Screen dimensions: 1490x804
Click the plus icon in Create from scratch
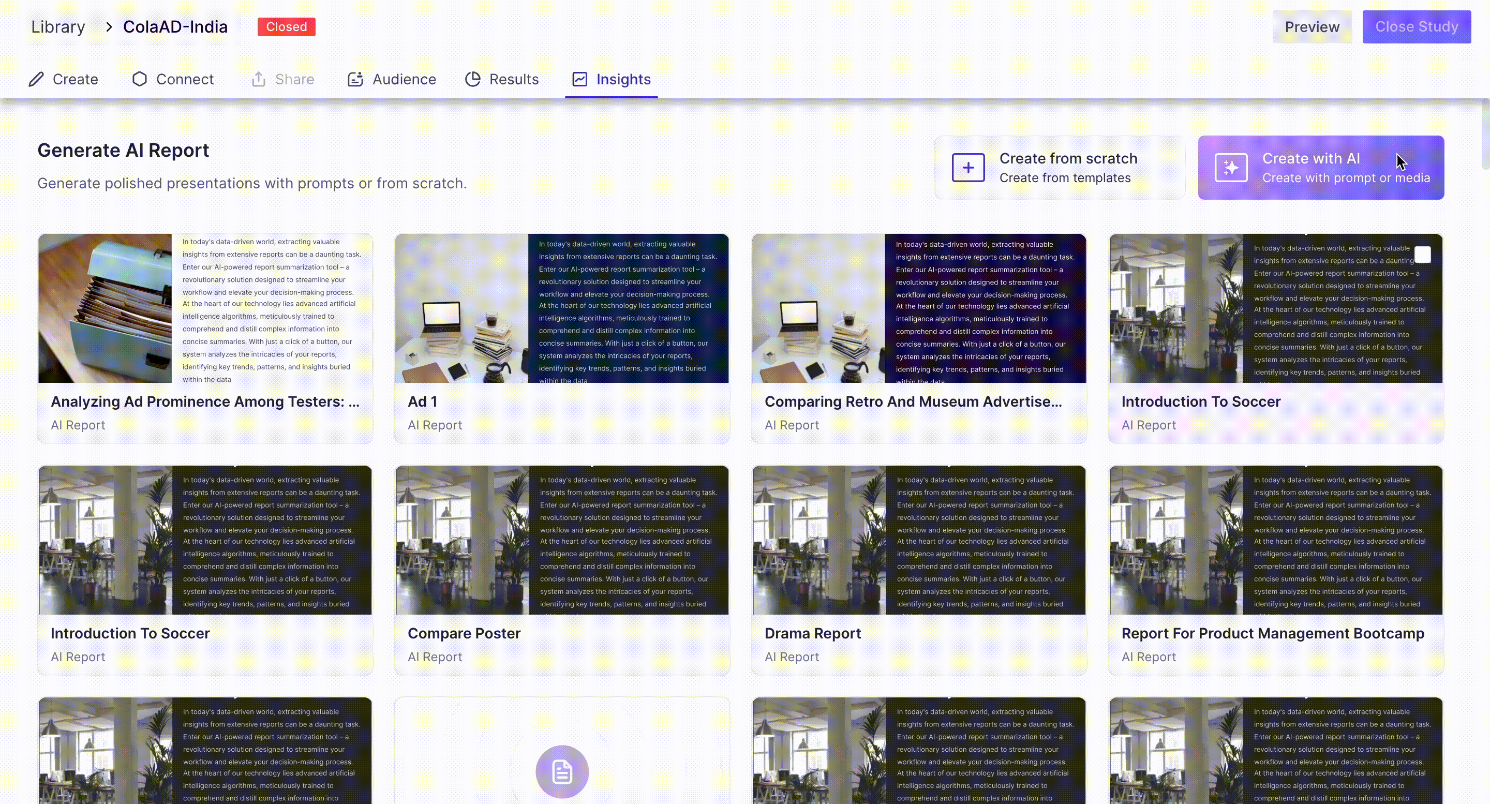coord(969,168)
